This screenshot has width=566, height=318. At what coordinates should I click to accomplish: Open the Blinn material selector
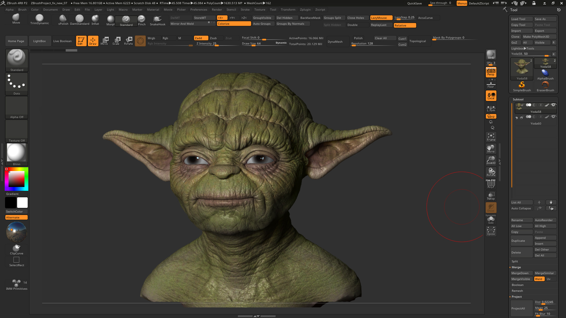tap(17, 155)
